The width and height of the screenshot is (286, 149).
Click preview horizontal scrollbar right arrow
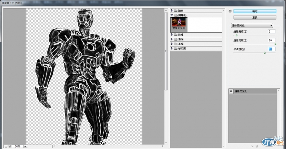pyautogui.click(x=163, y=146)
